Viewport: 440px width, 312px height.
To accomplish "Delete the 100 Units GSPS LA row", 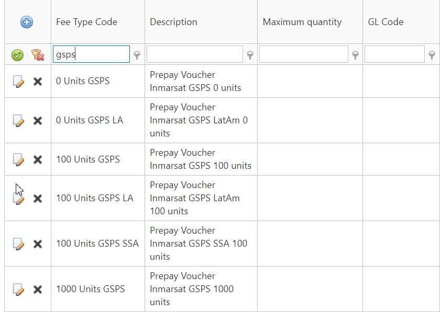I will coord(38,199).
